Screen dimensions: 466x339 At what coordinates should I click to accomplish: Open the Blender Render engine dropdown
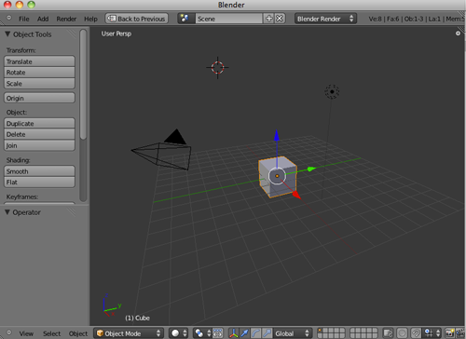(x=325, y=19)
